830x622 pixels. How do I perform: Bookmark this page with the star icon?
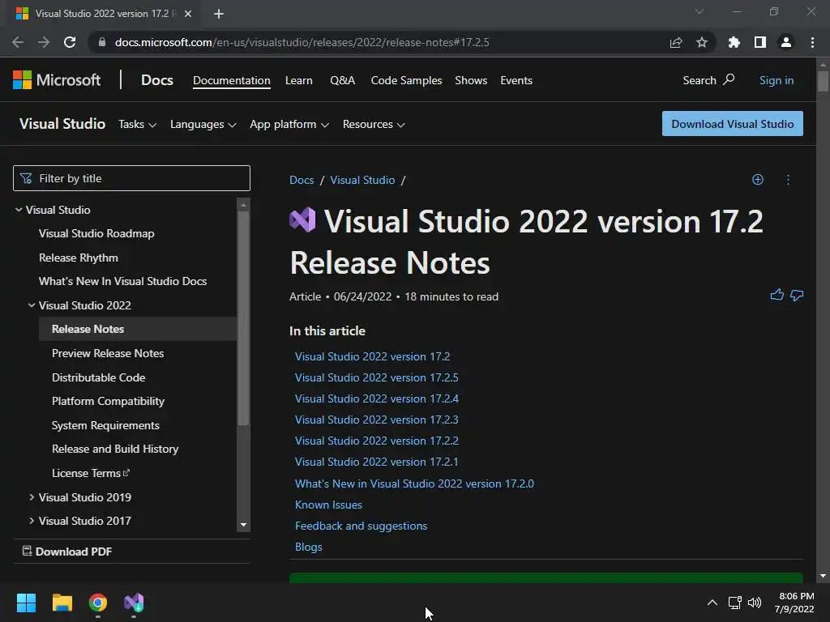pos(702,42)
